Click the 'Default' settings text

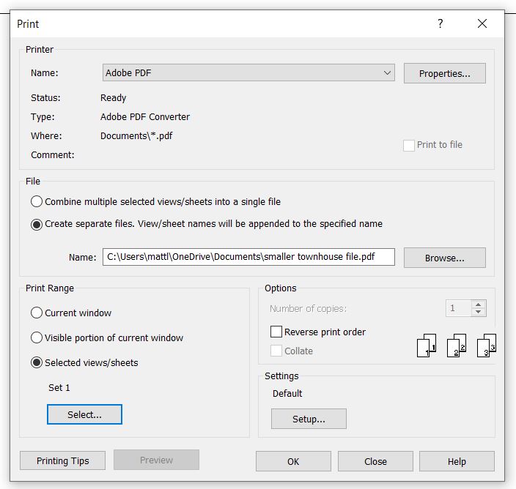[x=287, y=393]
